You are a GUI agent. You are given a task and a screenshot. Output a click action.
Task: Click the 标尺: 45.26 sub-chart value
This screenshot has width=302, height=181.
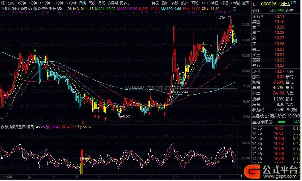[36, 127]
